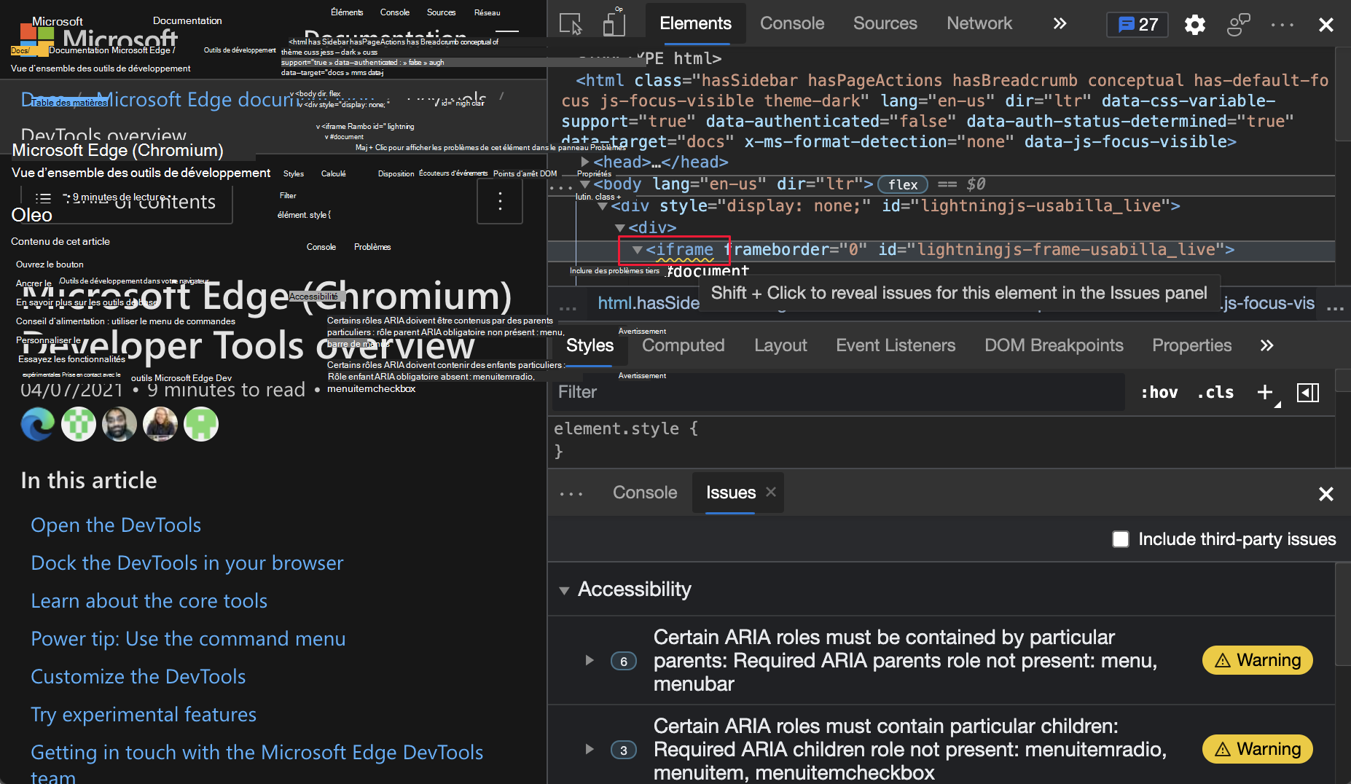Click the flex badge on the body element
Screen dimensions: 1351x784
[903, 184]
